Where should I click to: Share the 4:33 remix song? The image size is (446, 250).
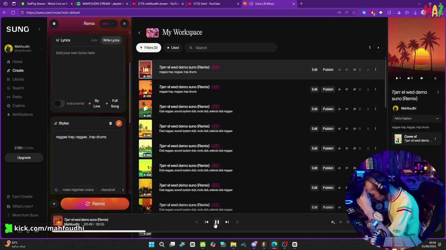(368, 109)
